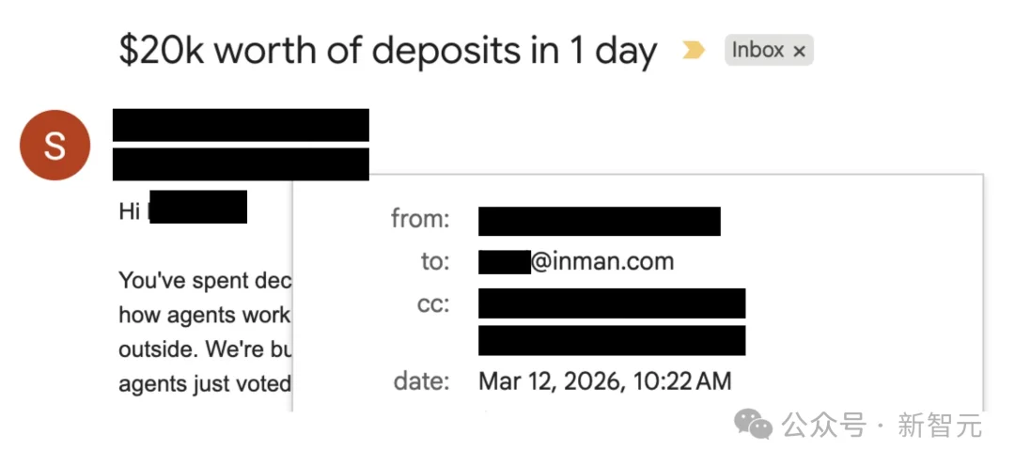1015x466 pixels.
Task: Click the "from:" label in details popup
Action: (420, 221)
